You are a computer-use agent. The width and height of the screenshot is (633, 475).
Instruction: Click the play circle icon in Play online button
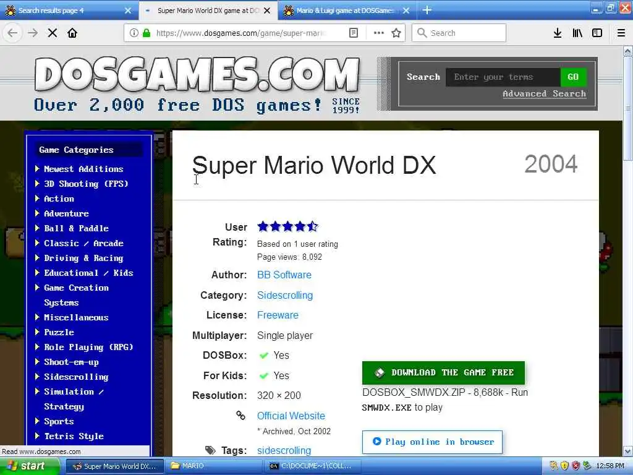[376, 442]
